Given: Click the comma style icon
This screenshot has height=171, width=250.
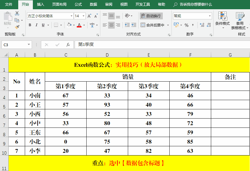Looking at the screenshot, I should (193, 25).
